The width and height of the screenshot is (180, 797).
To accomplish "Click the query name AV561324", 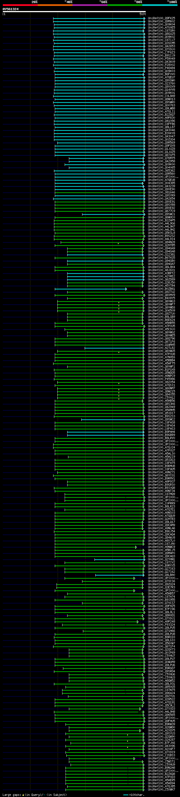I will point(10,9).
